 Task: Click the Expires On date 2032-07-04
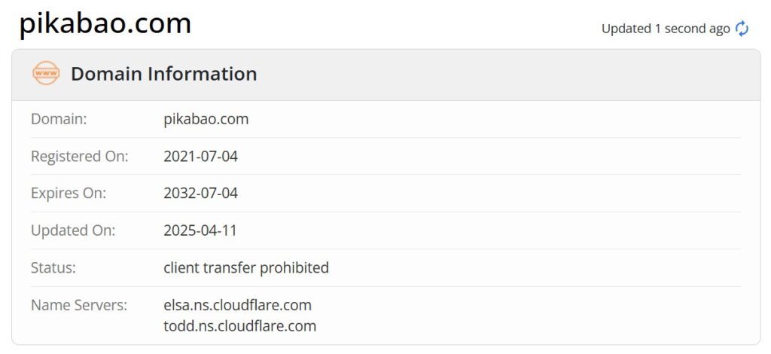pyautogui.click(x=200, y=194)
